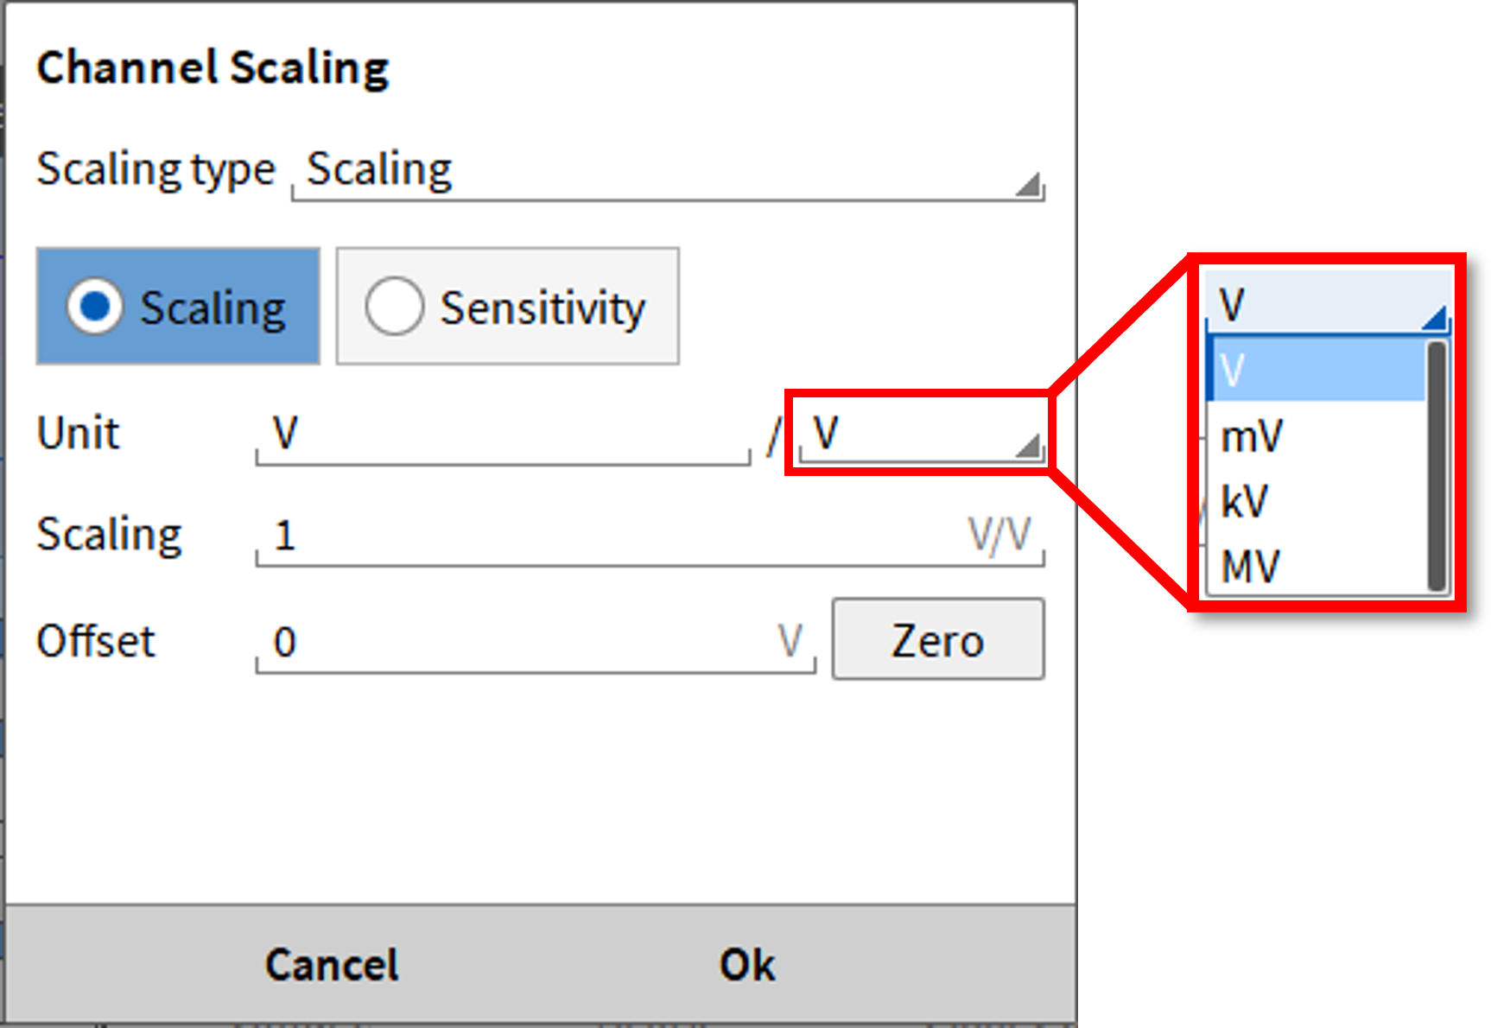The height and width of the screenshot is (1028, 1491).
Task: Select the Sensitivity radio button
Action: [x=394, y=306]
